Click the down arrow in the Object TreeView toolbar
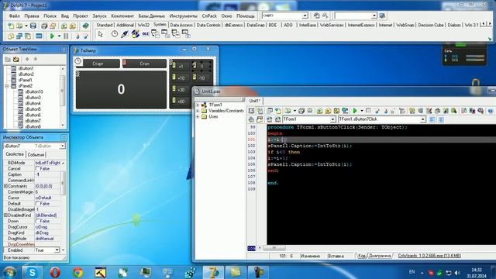 (x=36, y=59)
